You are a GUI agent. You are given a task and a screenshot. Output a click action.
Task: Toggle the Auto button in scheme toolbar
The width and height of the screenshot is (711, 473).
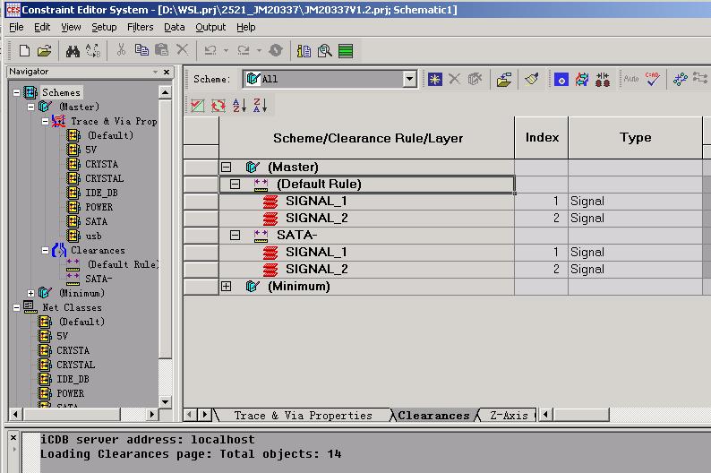point(631,79)
